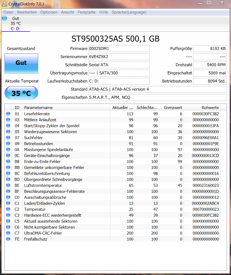The height and width of the screenshot is (275, 231).
Task: Click the status orb in row 09 Betriebsstunden
Action: [8, 143]
